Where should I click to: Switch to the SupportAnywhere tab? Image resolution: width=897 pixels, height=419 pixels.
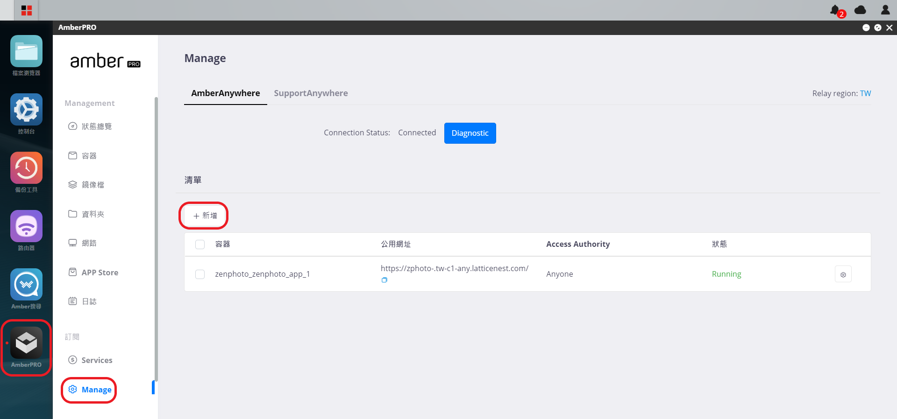(x=311, y=93)
